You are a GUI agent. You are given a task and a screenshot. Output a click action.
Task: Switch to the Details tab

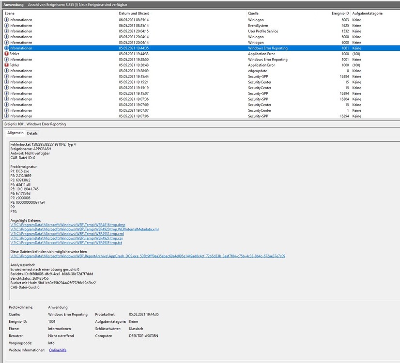tap(32, 133)
